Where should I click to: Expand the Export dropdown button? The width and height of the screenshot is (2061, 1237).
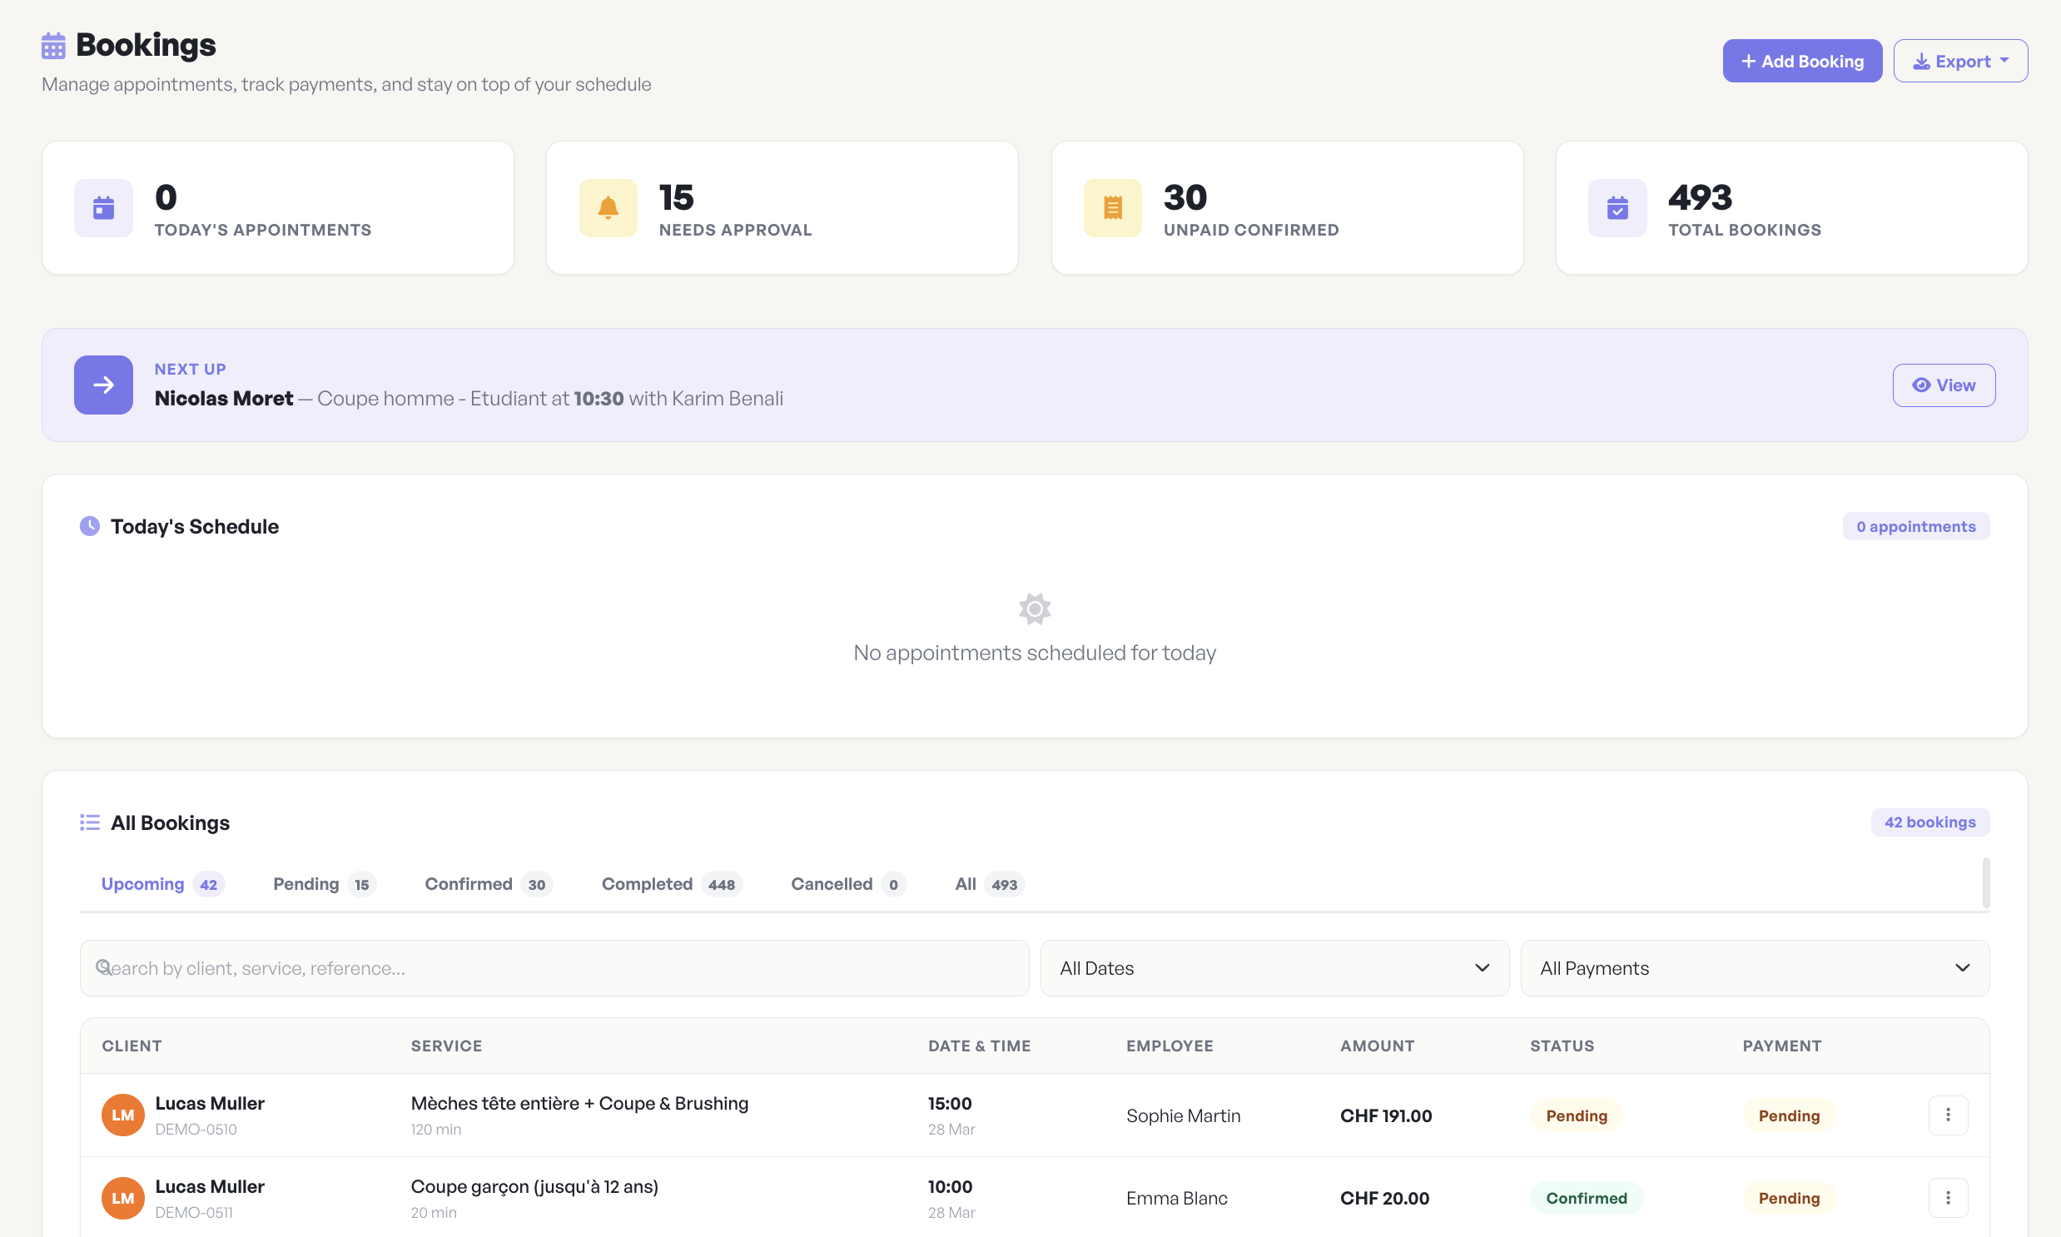click(1959, 61)
